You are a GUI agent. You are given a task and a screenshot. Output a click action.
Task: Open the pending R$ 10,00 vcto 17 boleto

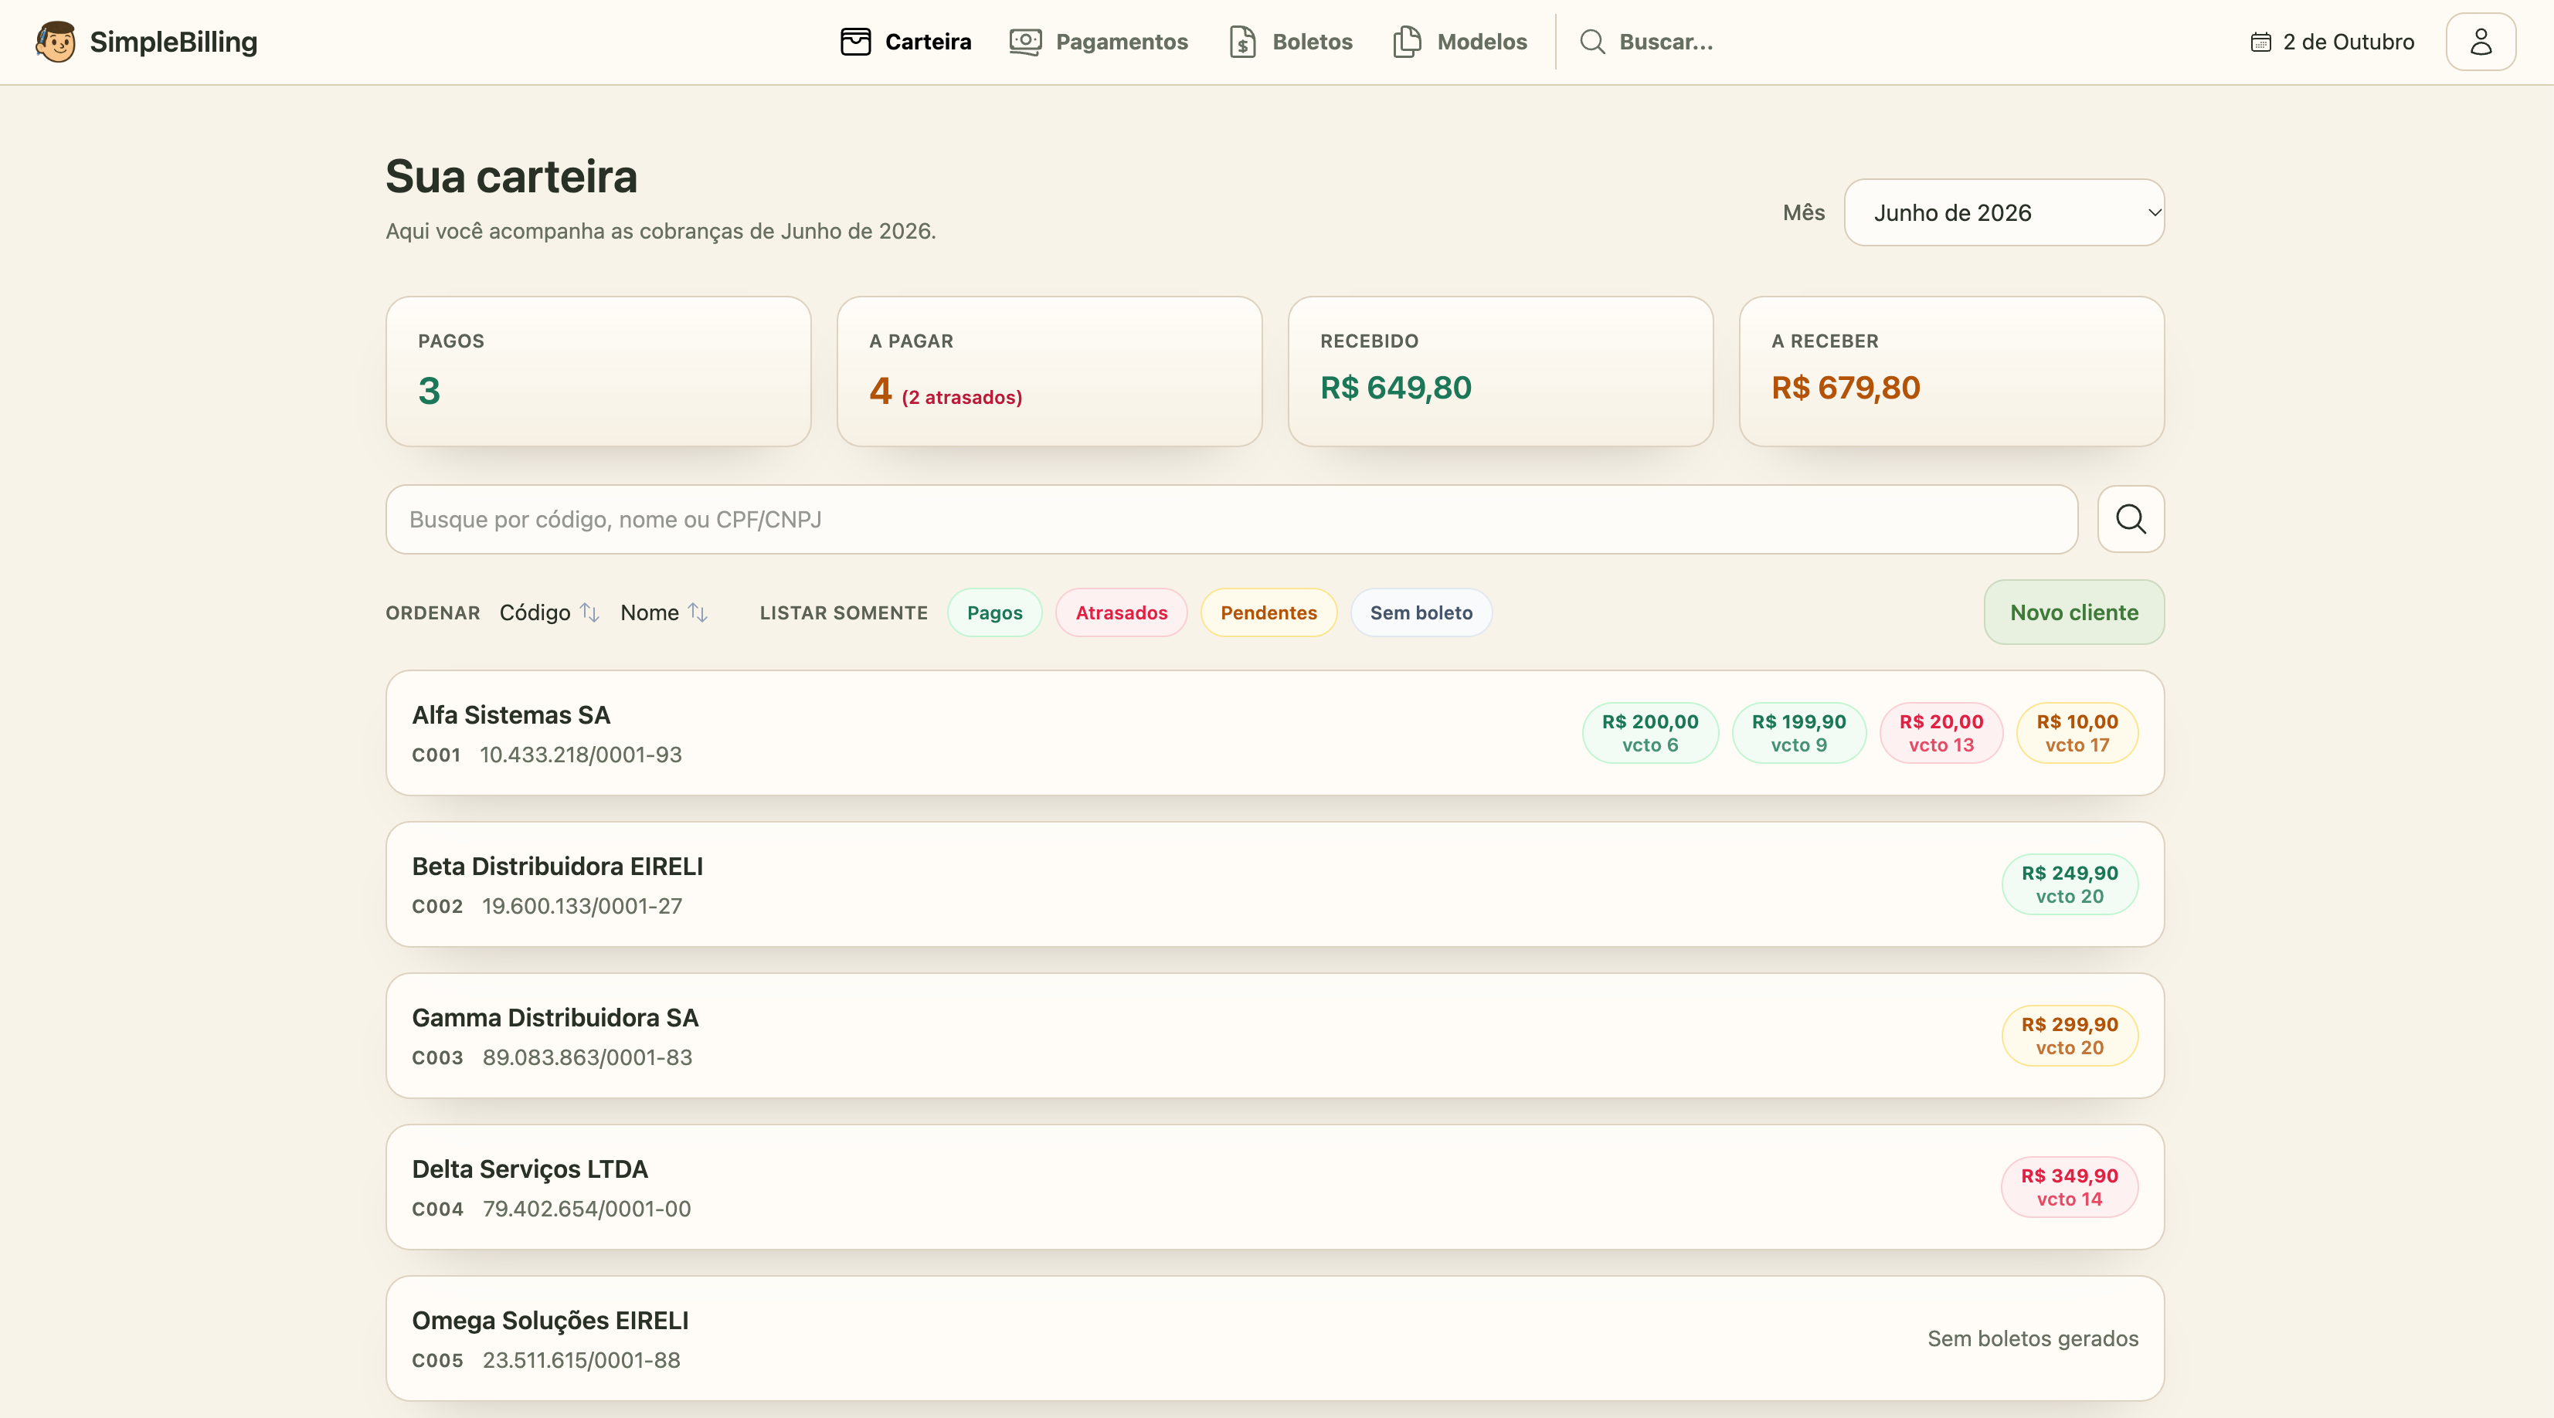point(2077,733)
